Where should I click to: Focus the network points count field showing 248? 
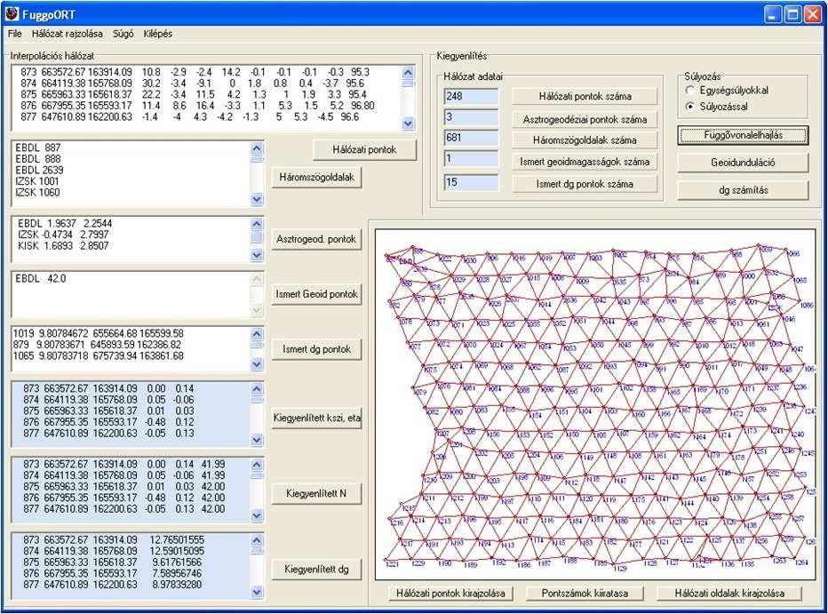[471, 97]
